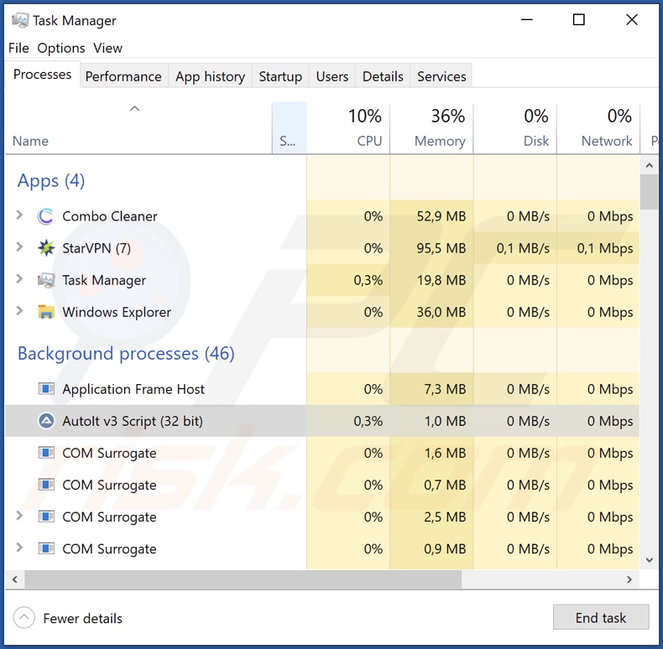Click the End task button
The image size is (663, 649).
(x=601, y=617)
